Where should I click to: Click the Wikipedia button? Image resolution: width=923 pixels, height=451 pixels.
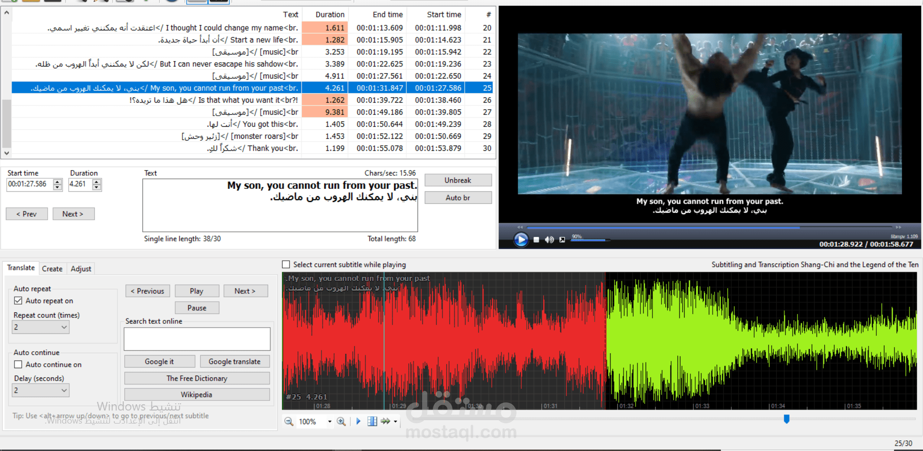point(197,395)
